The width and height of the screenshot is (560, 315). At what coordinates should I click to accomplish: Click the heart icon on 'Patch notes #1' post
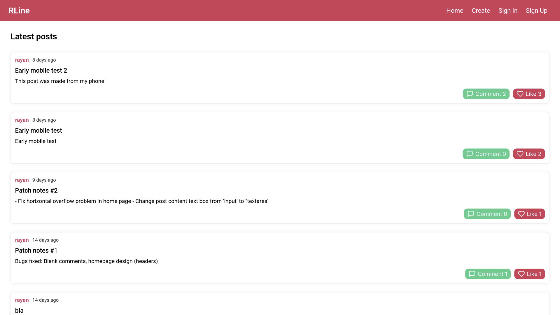(521, 274)
